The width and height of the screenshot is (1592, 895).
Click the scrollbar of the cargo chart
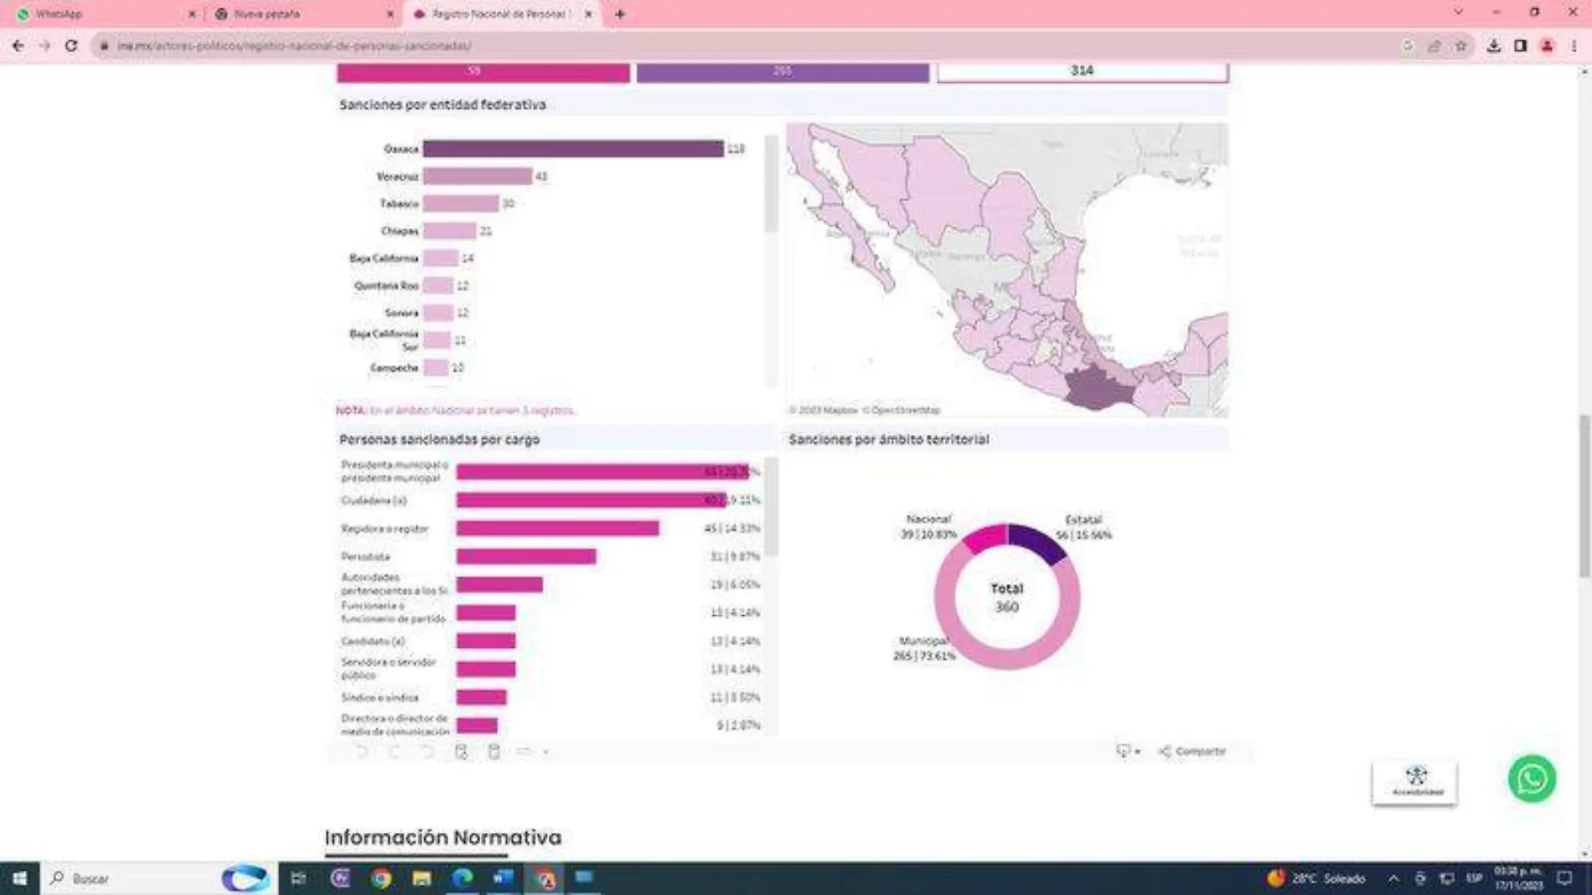[772, 507]
